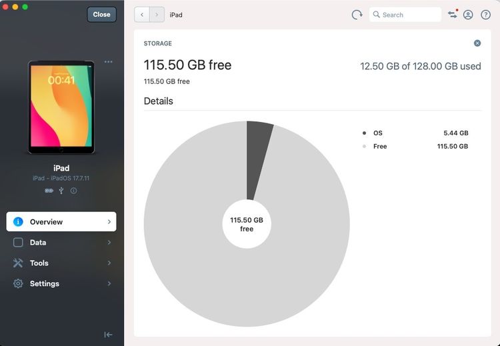Expand Tools with its chevron
Image resolution: width=500 pixels, height=346 pixels.
click(x=109, y=263)
